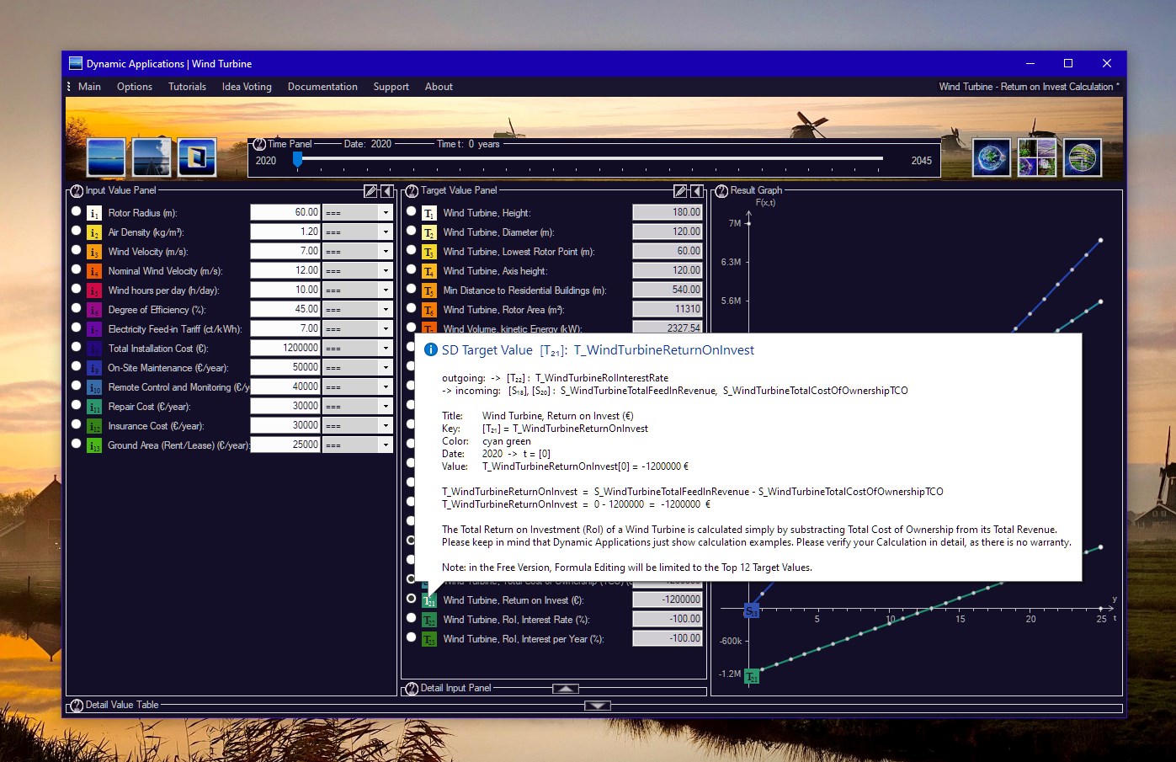
Task: Select Wind Turbine, RoI, Interest Rate radio button
Action: click(412, 618)
